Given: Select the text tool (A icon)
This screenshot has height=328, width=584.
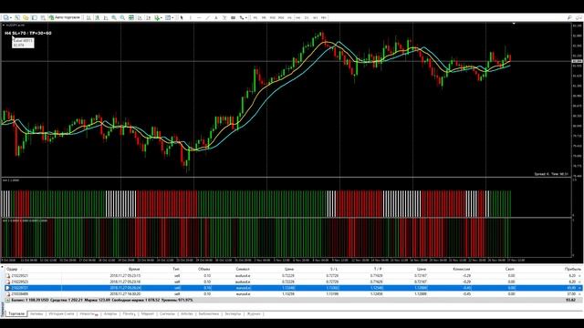Looking at the screenshot, I should coord(216,17).
